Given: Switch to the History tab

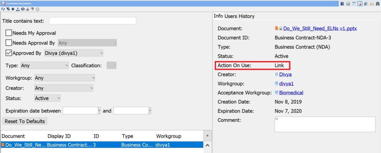Looking at the screenshot, I should 246,16.
